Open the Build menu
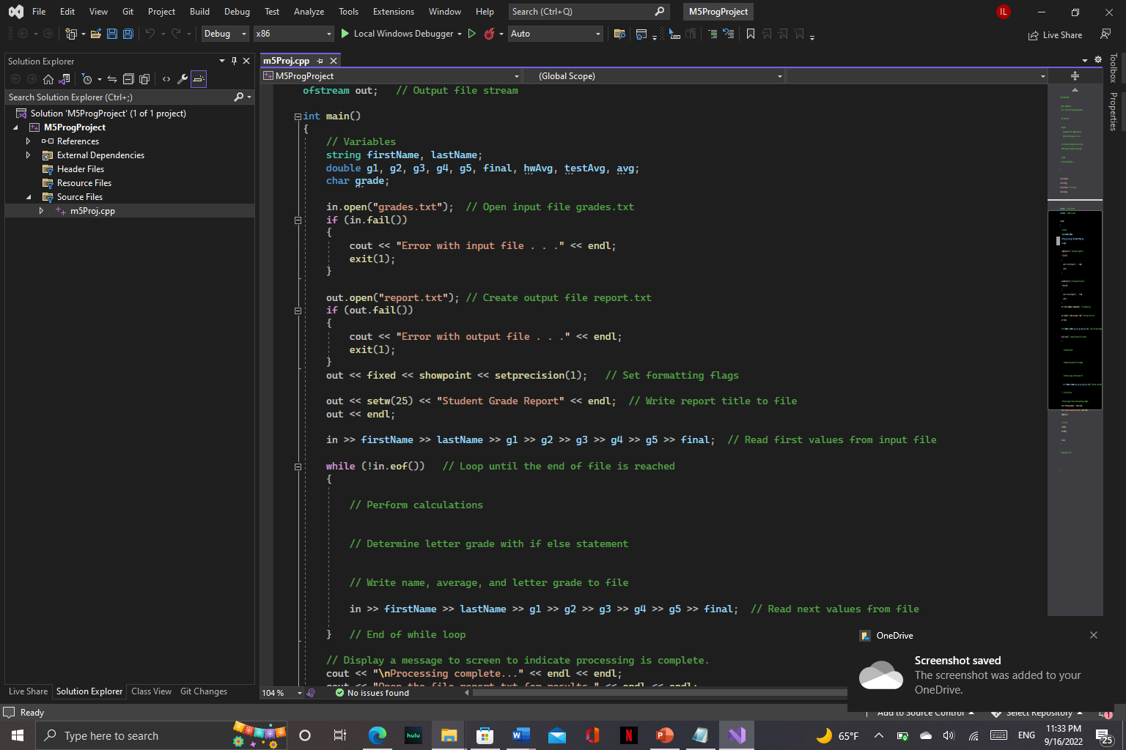The width and height of the screenshot is (1126, 750). pyautogui.click(x=199, y=12)
